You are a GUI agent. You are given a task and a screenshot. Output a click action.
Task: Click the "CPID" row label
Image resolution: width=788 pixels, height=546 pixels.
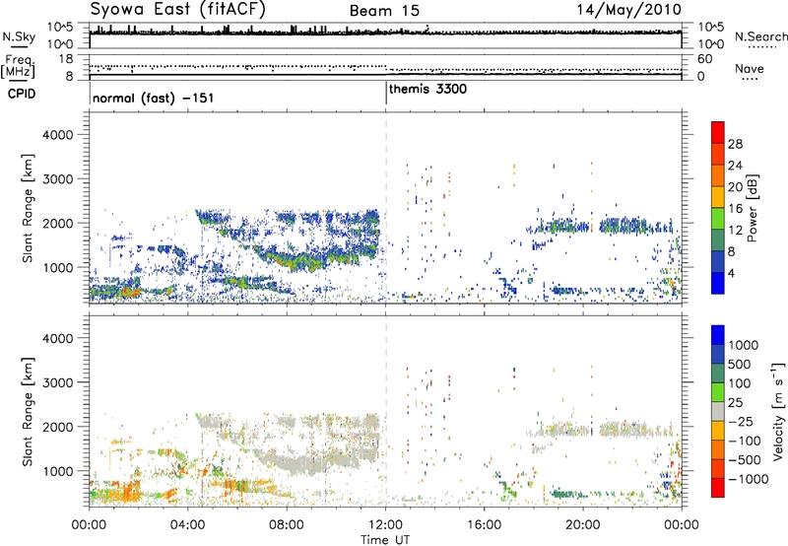pos(22,94)
